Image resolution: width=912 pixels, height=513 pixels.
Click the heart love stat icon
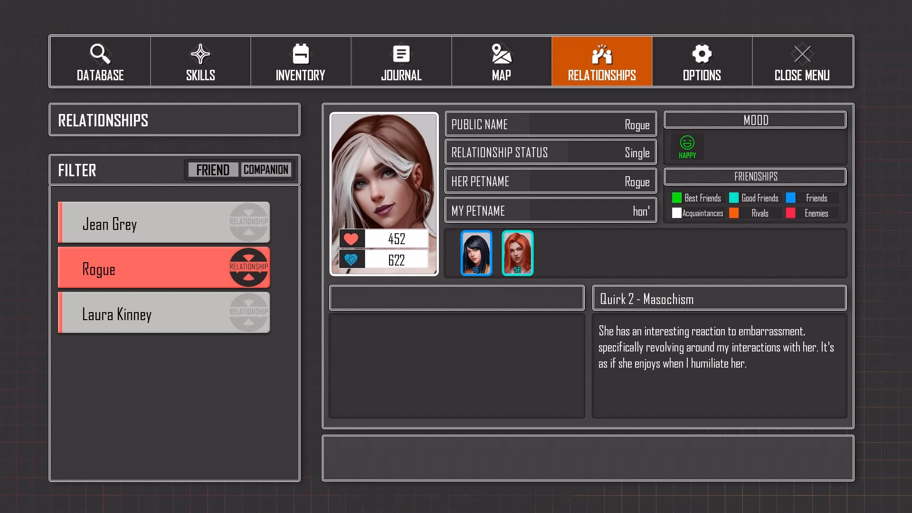(351, 239)
